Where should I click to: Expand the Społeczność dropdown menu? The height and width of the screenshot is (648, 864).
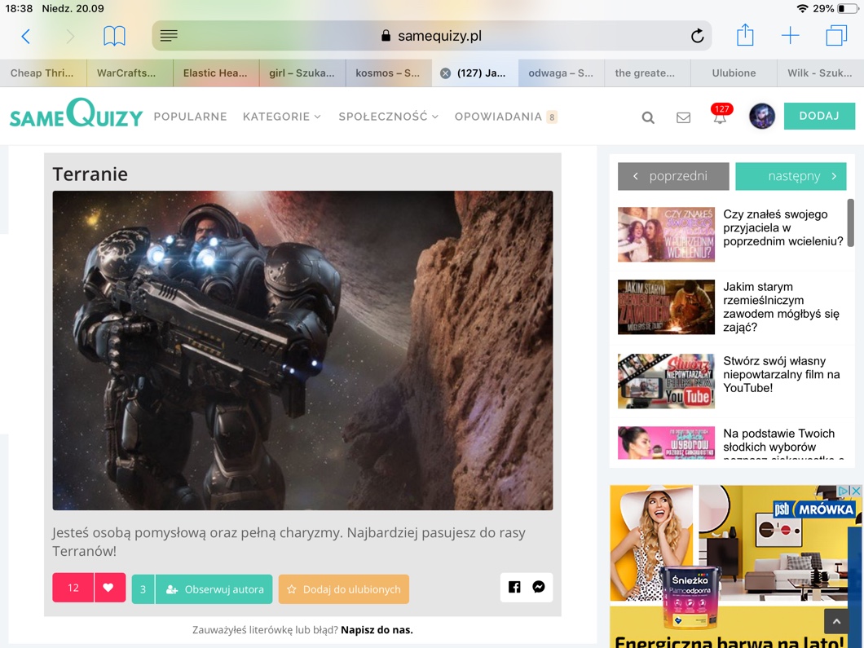[x=388, y=117]
